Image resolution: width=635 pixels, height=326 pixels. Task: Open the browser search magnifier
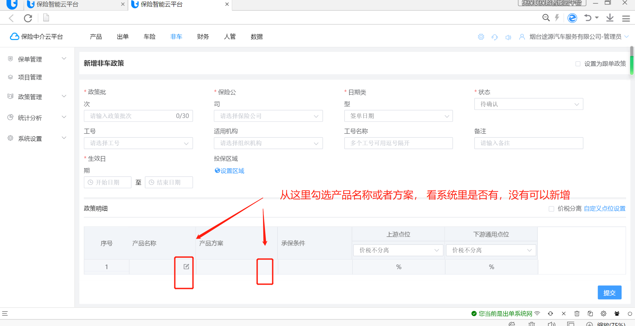pyautogui.click(x=546, y=18)
